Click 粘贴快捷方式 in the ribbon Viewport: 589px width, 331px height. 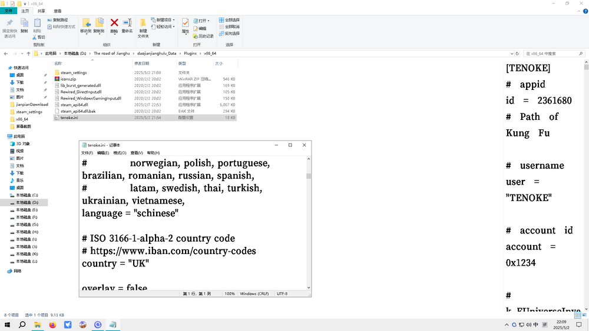61,26
